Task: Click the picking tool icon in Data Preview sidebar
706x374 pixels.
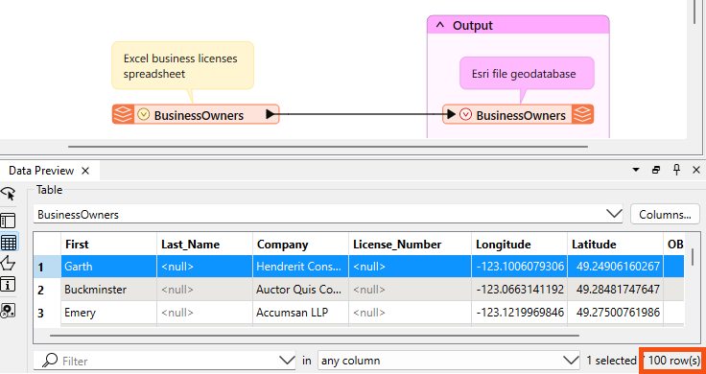Action: tap(9, 194)
